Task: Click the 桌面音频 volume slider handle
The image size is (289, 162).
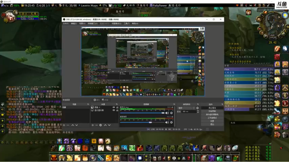Action: [x=150, y=122]
